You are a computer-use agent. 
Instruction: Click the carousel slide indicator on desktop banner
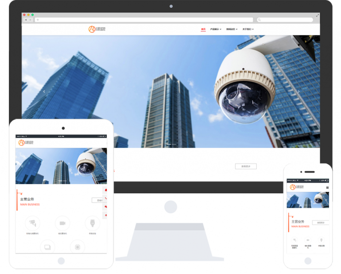(x=171, y=144)
